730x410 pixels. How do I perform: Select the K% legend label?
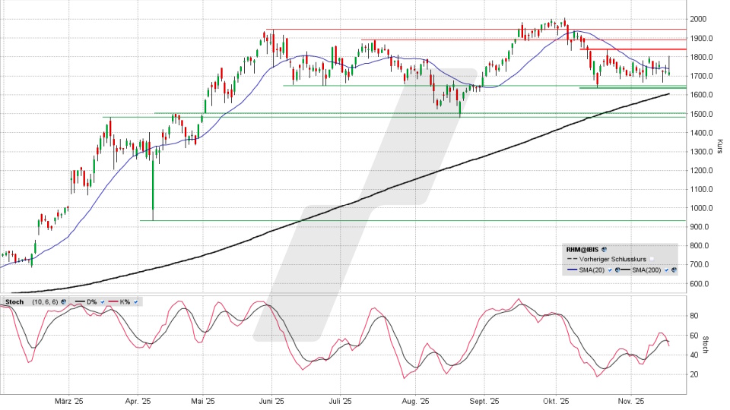click(x=125, y=301)
